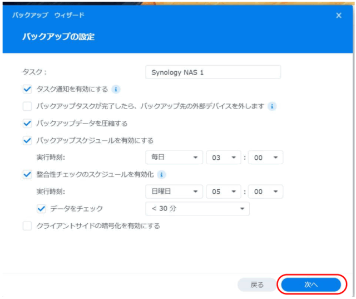This screenshot has height=299, width=356.
Task: Open the < 30 分 duration dropdown
Action: coord(197,209)
